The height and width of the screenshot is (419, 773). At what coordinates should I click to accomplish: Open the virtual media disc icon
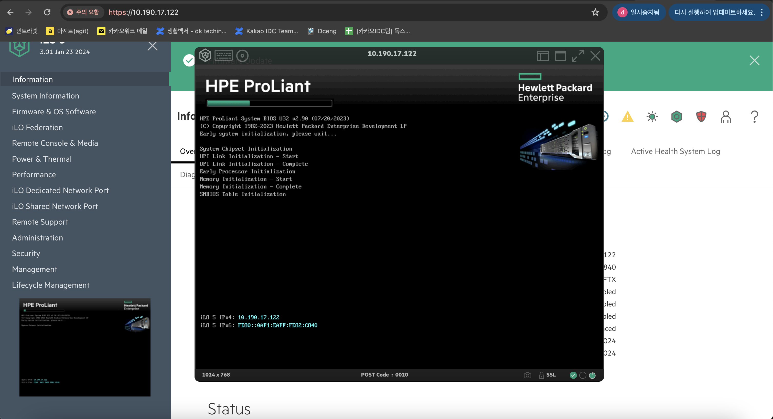pos(242,56)
